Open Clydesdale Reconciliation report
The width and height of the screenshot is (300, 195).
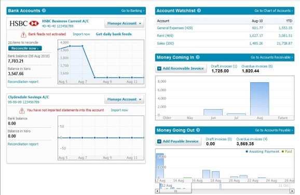[23, 144]
